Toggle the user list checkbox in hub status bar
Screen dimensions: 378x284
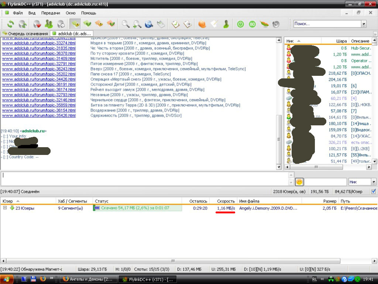[x=374, y=192]
